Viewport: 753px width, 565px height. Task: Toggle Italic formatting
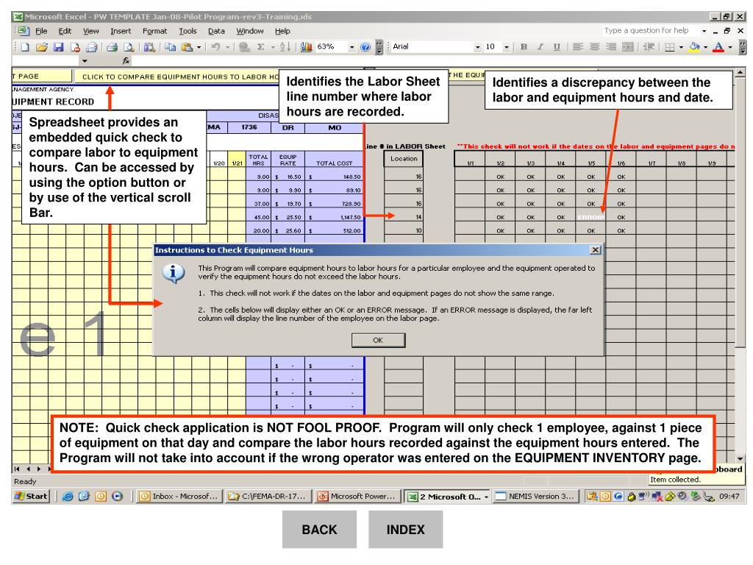[x=540, y=47]
